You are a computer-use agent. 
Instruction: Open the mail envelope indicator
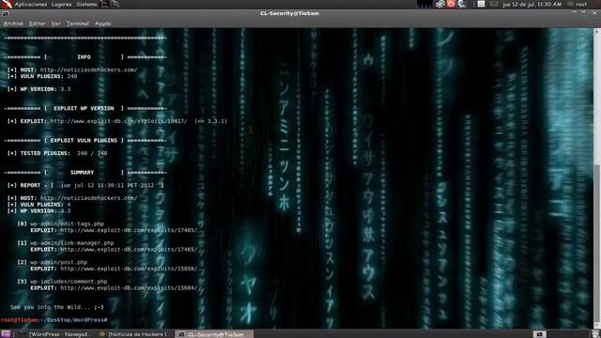[494, 4]
